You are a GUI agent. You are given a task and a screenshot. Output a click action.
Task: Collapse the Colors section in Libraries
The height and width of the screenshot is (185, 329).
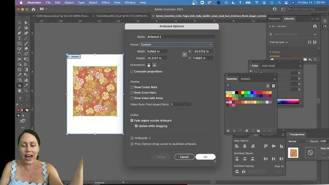[x=270, y=52]
